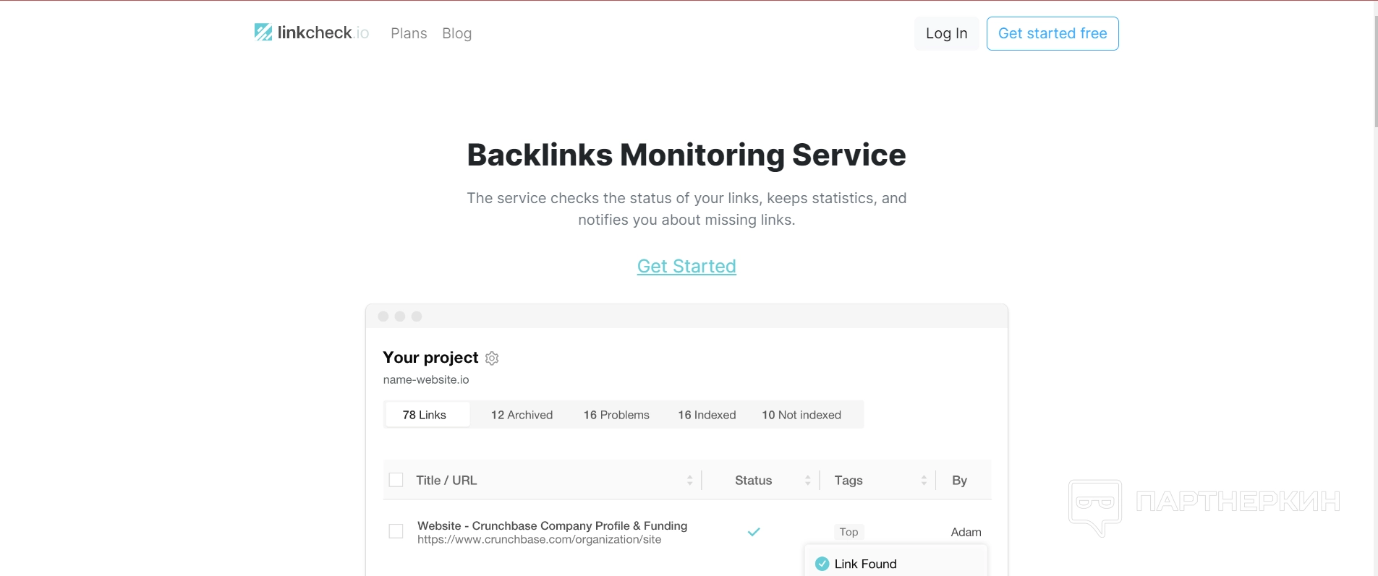Select the 78 Links tab

pos(425,415)
